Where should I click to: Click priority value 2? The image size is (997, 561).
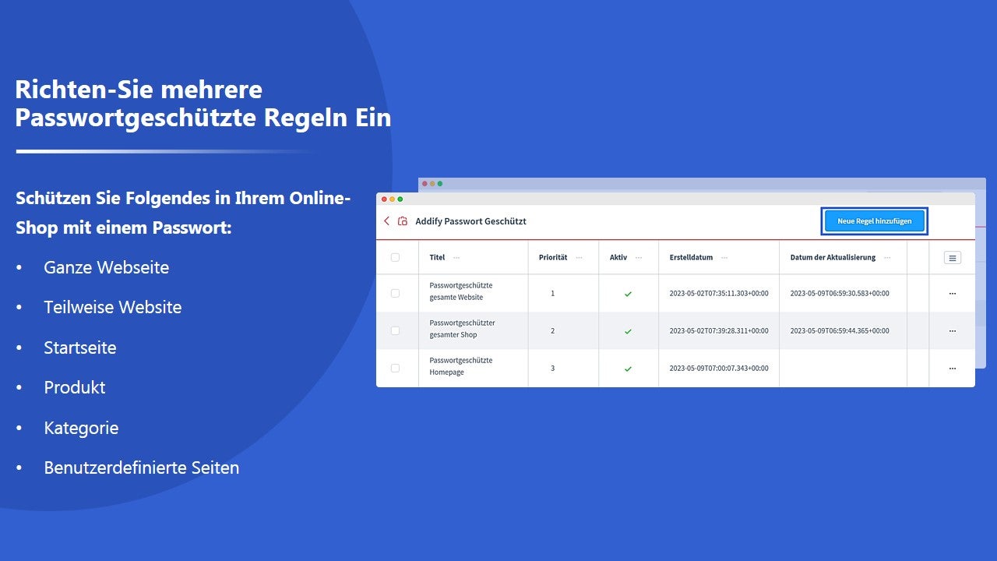553,331
